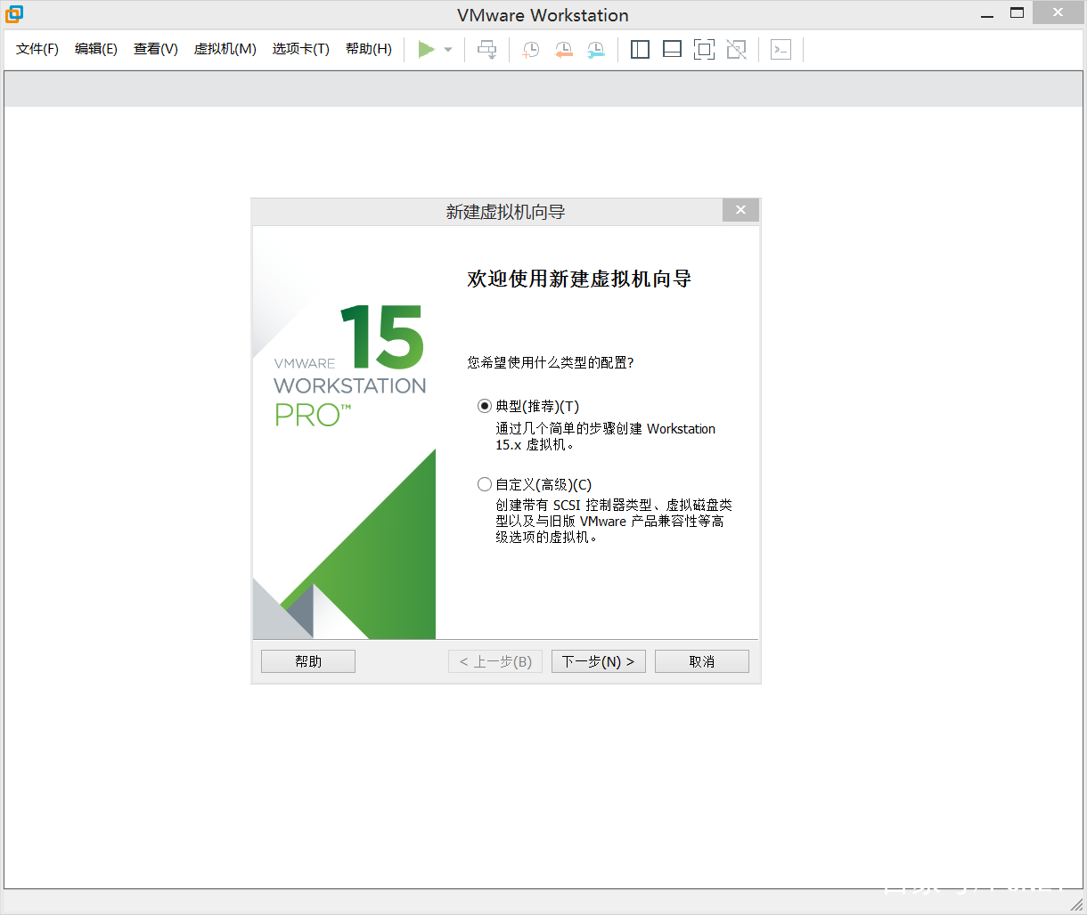Image resolution: width=1087 pixels, height=915 pixels.
Task: Open the snapshot manager wrench icon
Action: (x=596, y=50)
